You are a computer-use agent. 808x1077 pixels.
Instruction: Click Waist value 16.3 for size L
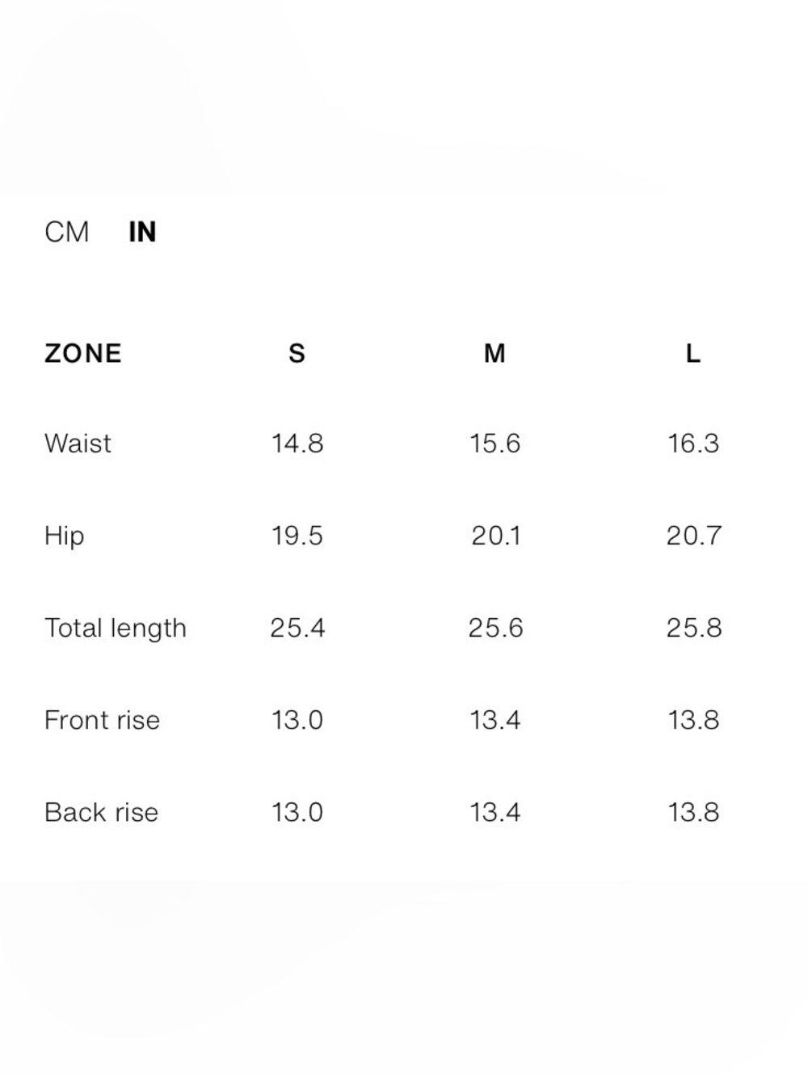(693, 444)
